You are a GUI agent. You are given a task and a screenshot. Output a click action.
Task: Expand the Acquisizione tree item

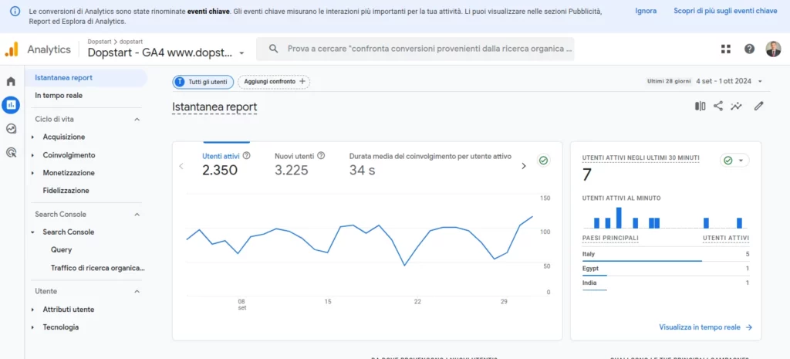pos(32,137)
